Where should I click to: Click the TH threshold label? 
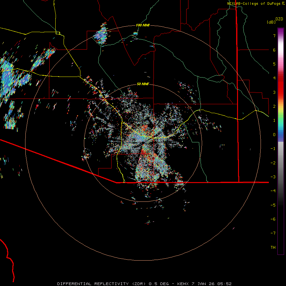point(273,248)
